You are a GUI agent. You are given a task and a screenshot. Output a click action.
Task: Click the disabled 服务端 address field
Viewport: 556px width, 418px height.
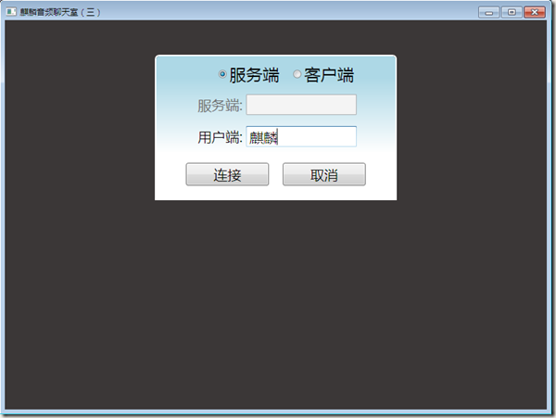(x=301, y=105)
